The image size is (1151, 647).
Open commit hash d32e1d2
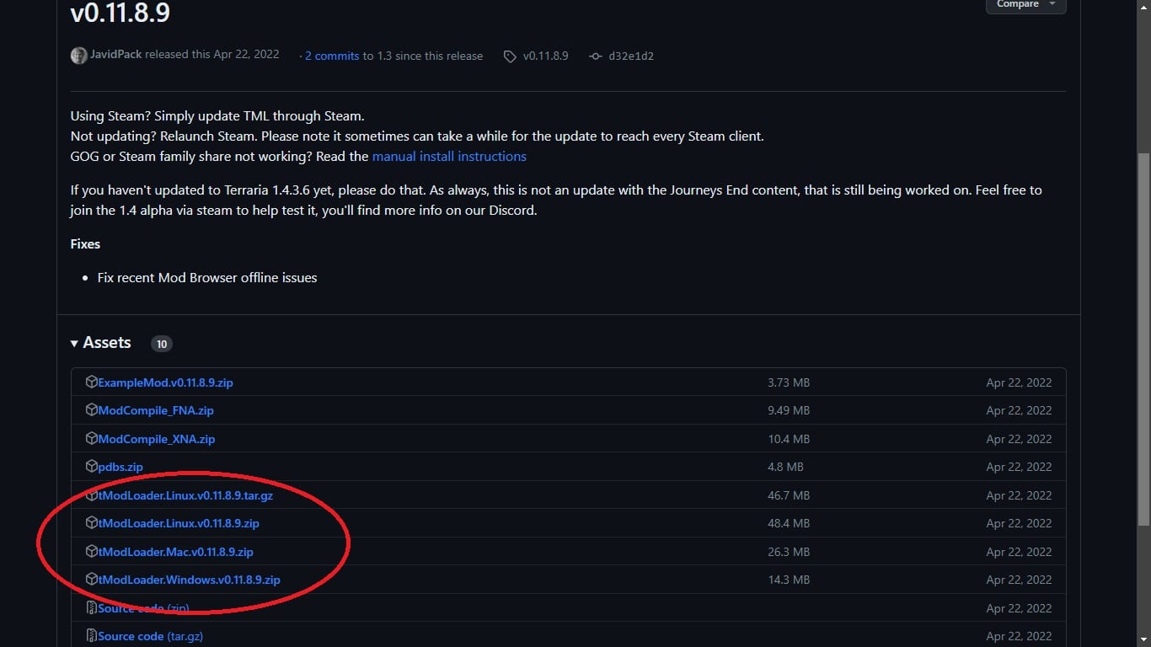631,56
